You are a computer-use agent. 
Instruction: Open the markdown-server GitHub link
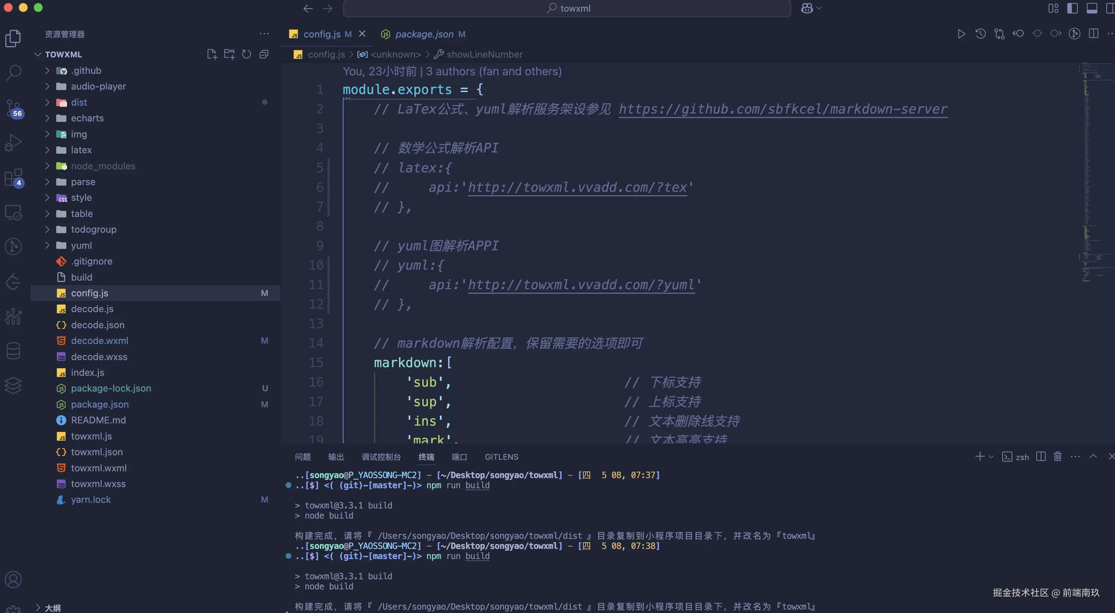[783, 109]
